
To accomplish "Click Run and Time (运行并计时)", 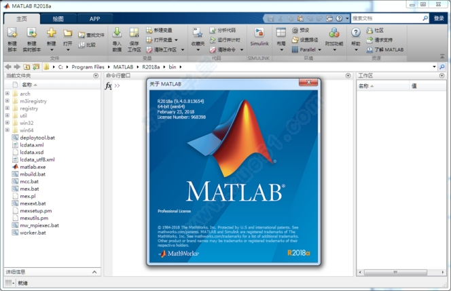I will (x=225, y=40).
